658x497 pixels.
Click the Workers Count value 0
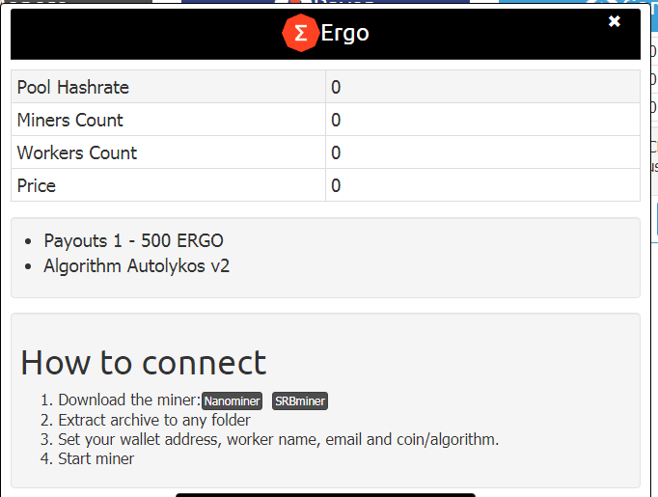tap(336, 152)
